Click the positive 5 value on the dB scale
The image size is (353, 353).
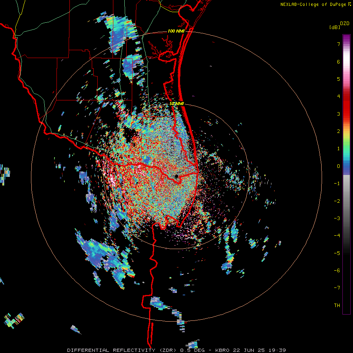[x=338, y=79]
